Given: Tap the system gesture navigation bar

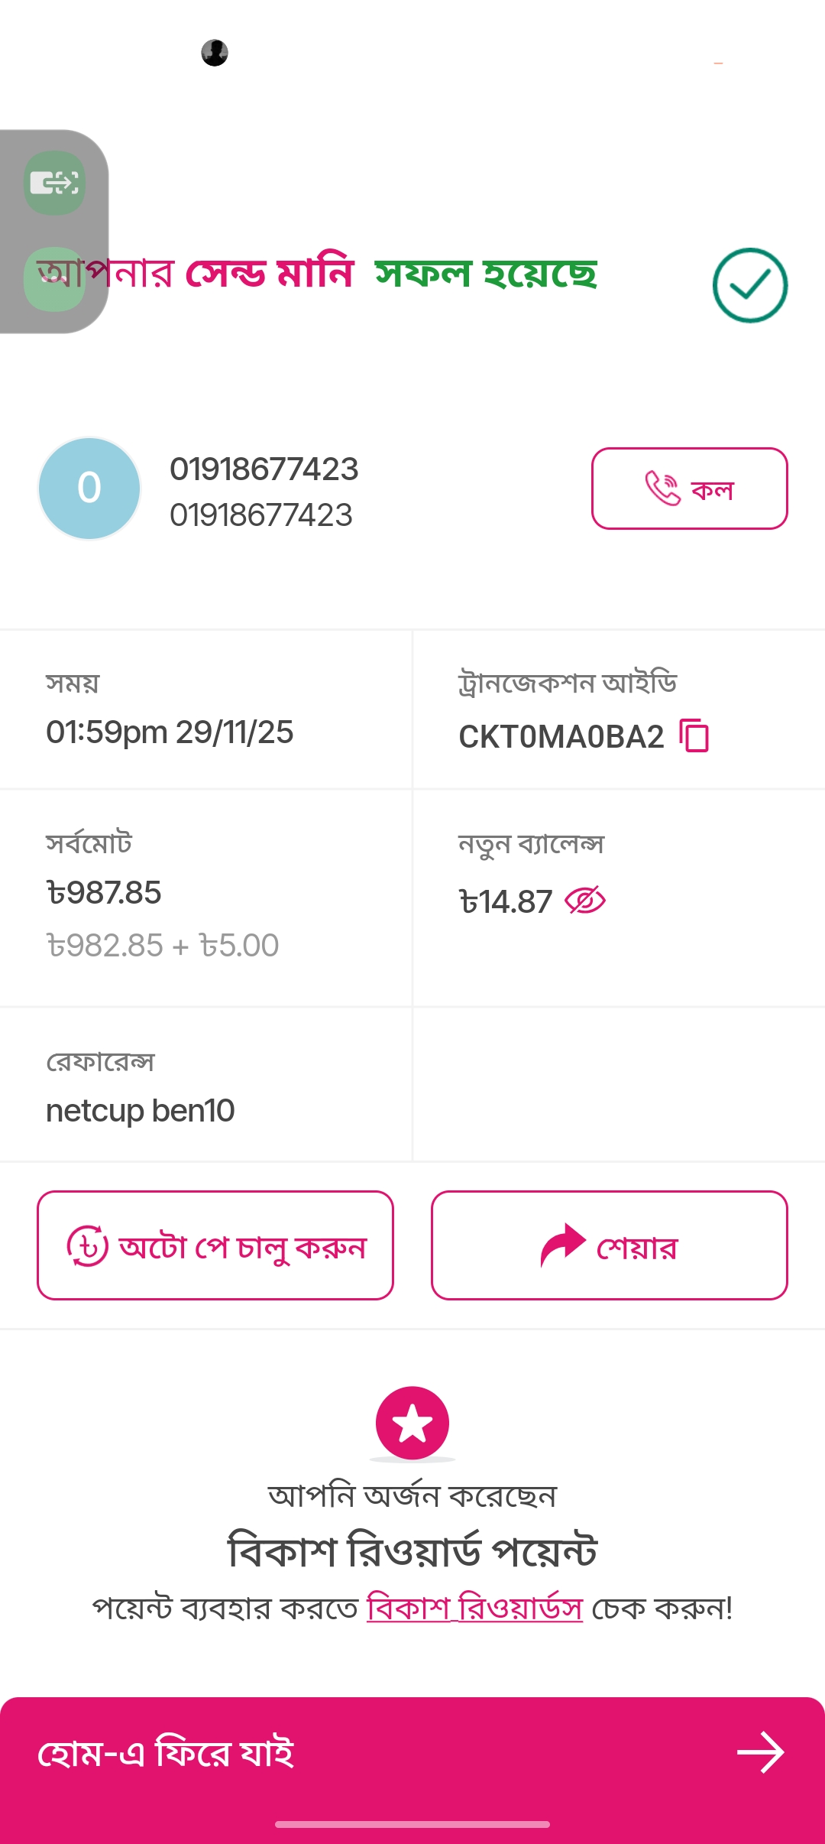Looking at the screenshot, I should point(412,1824).
